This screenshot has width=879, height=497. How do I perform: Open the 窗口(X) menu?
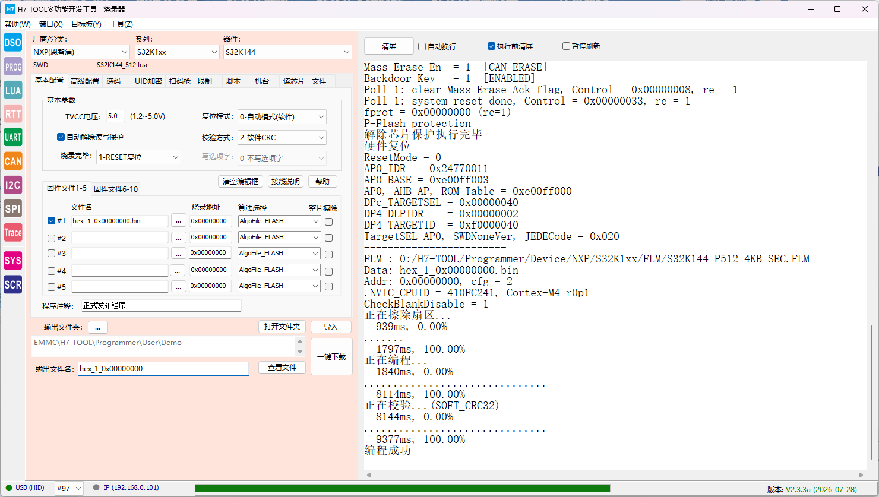[51, 24]
